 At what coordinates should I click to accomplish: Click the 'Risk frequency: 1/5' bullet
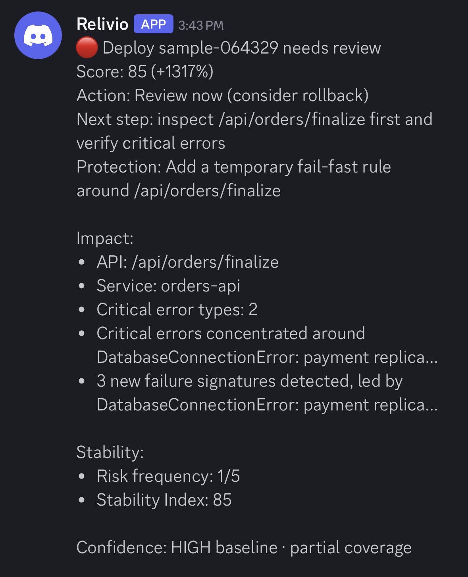tap(168, 476)
